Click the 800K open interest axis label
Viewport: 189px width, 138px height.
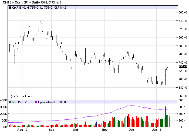point(182,100)
